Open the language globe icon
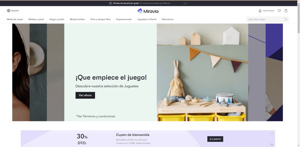Screen dimensions: 300x147 pyautogui.click(x=9, y=11)
